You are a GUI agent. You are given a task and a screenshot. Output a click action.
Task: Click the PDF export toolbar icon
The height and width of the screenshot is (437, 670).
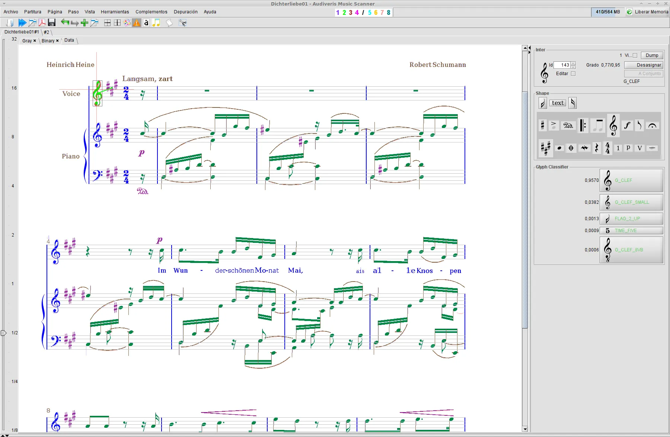pos(42,23)
